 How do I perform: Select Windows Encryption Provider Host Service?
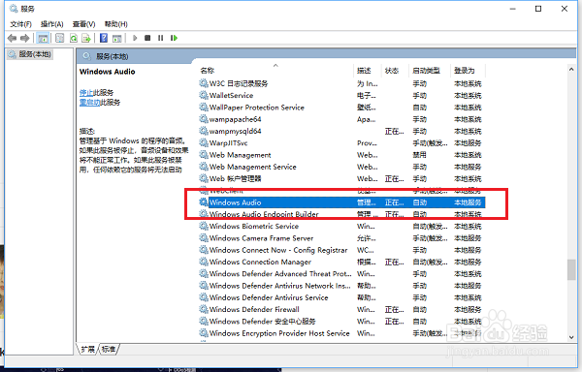(341, 333)
